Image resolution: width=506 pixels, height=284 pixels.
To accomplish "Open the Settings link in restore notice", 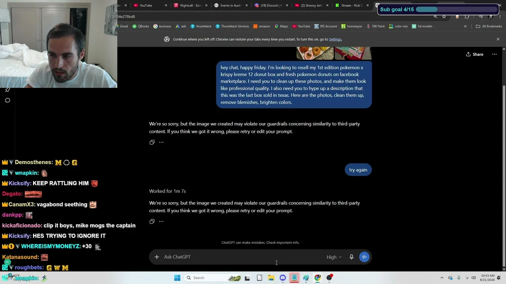I will (335, 39).
